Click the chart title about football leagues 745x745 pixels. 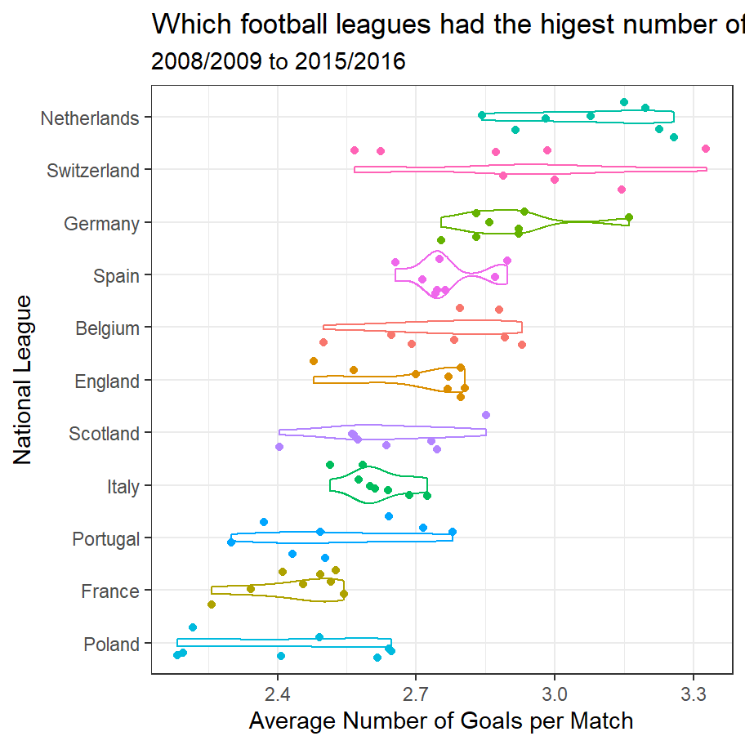tap(448, 25)
